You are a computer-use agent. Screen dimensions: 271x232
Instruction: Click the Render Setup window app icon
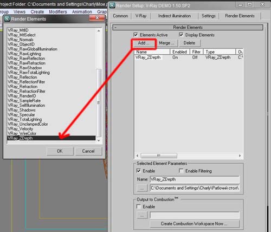[112, 5]
